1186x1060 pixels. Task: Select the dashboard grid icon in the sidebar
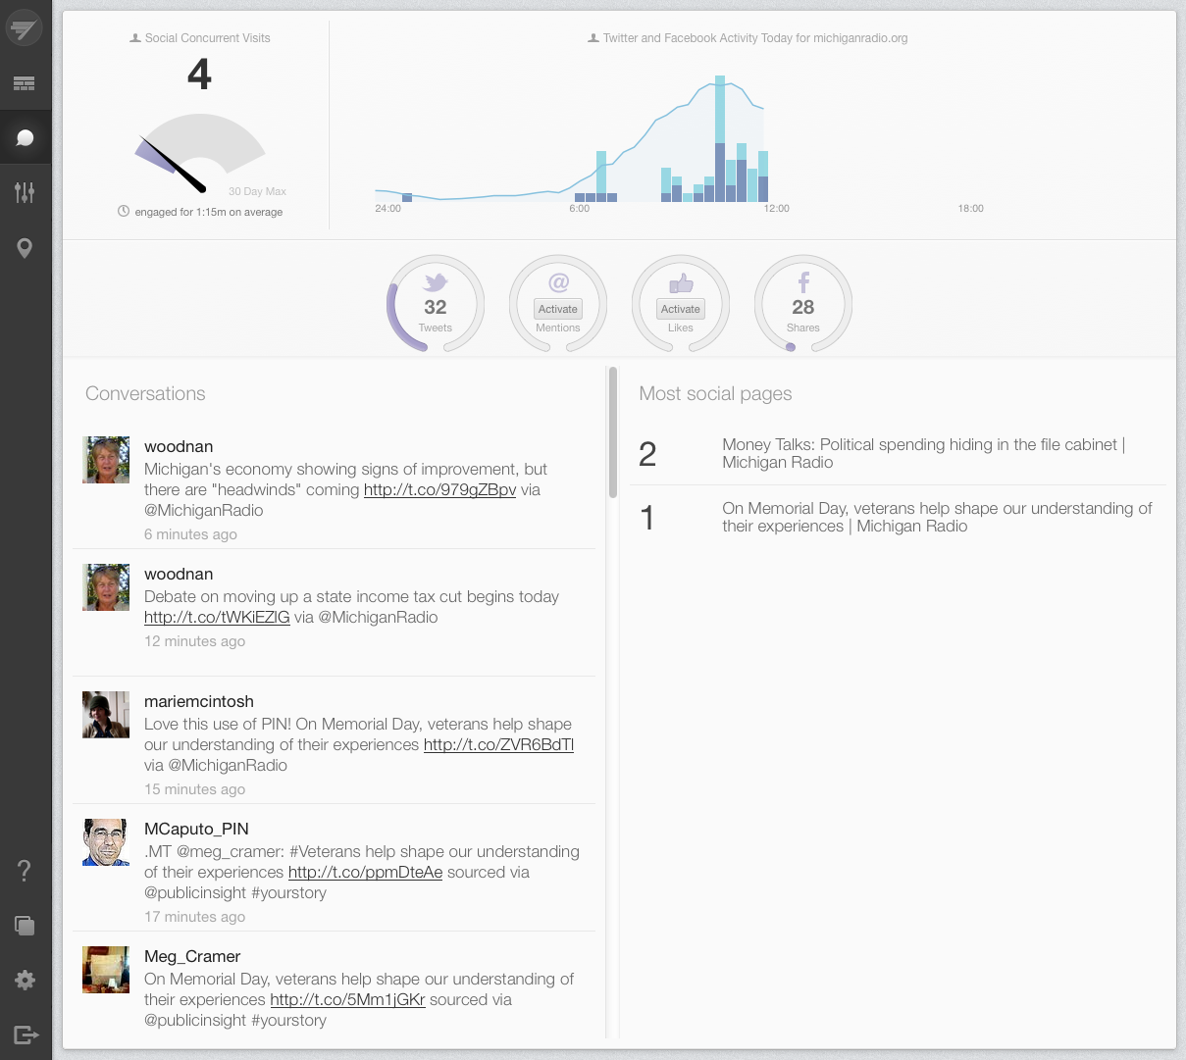[24, 81]
